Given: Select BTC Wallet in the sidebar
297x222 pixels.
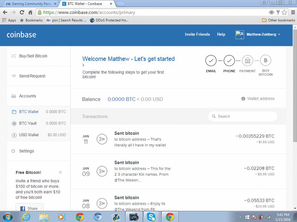Looking at the screenshot, I should [x=39, y=112].
